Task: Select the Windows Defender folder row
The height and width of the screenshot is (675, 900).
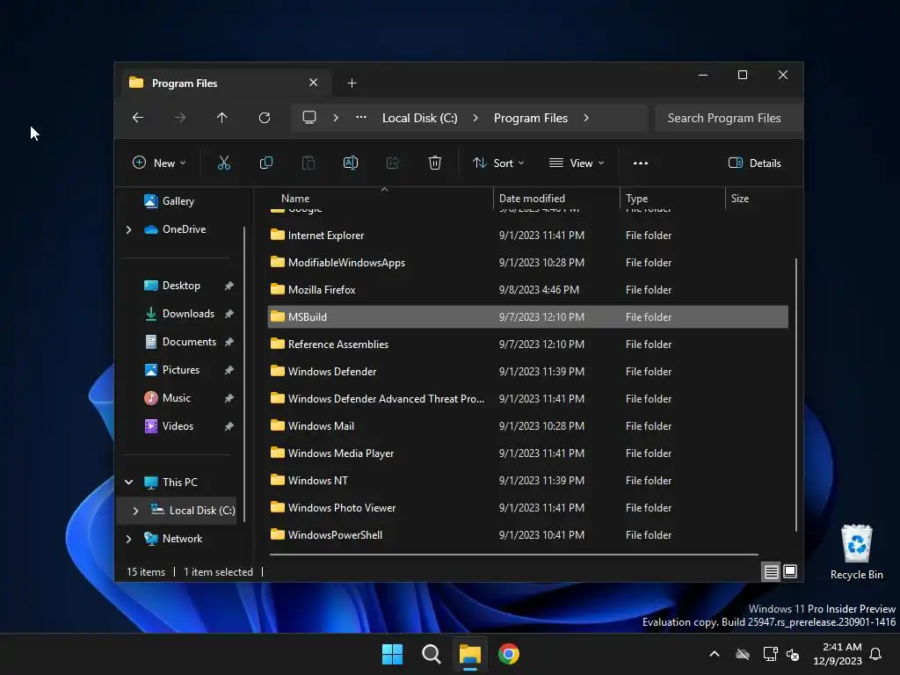Action: pos(527,372)
